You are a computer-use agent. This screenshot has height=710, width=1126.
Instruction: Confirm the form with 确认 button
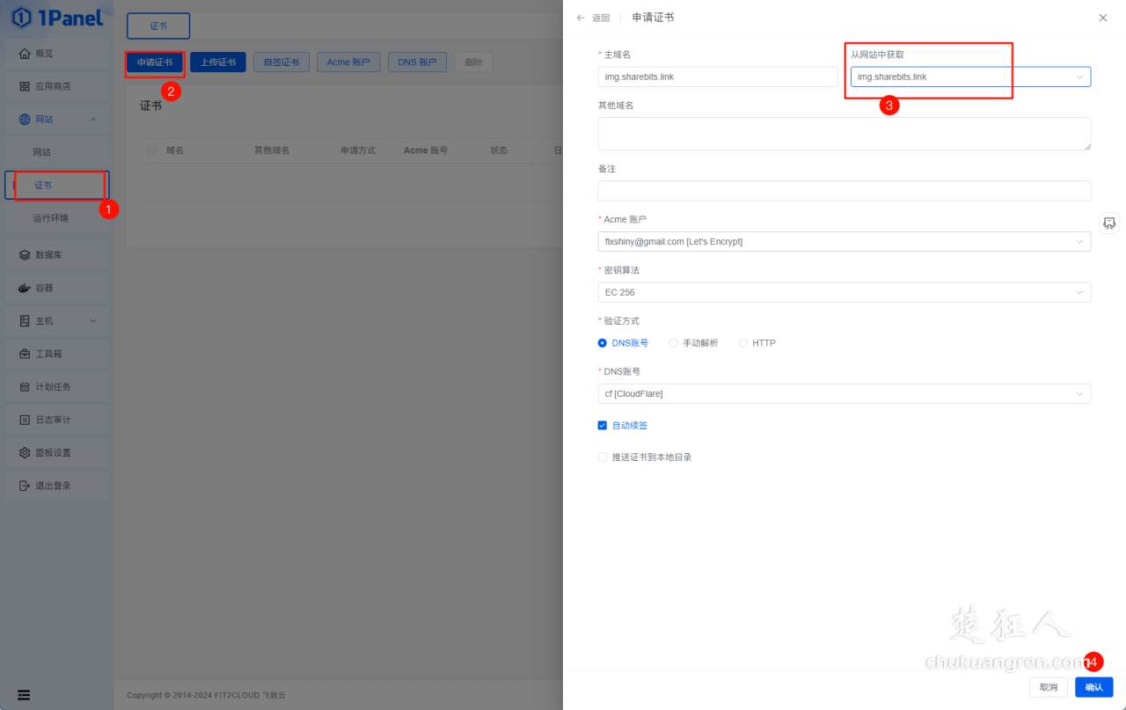point(1093,687)
